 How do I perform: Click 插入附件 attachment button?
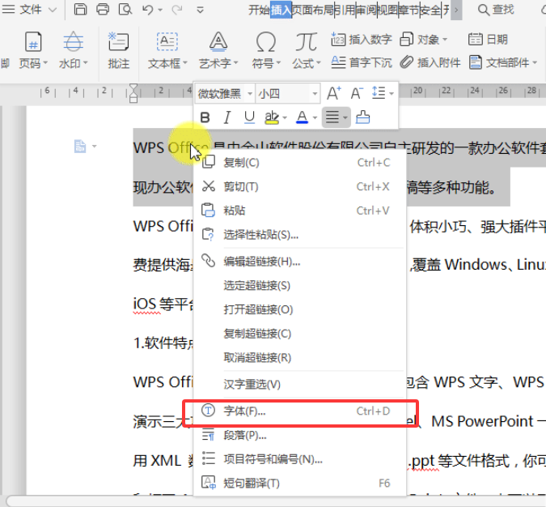430,62
